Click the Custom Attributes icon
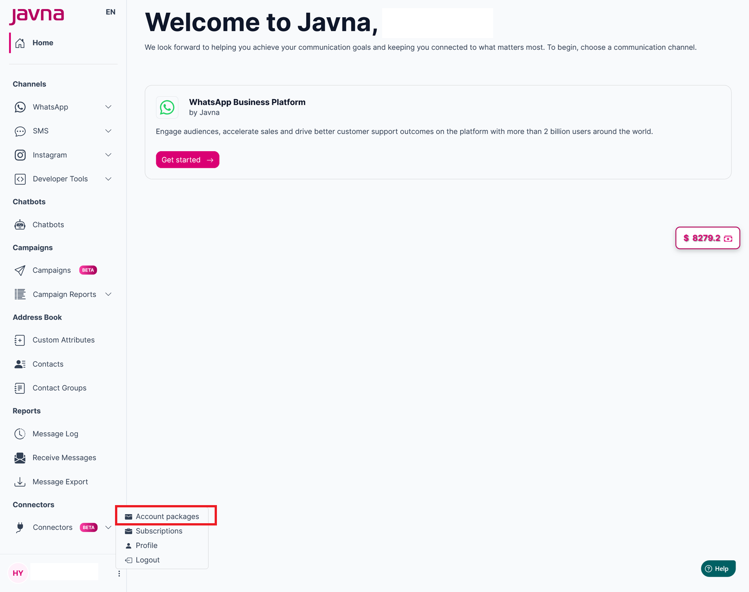This screenshot has width=749, height=592. pyautogui.click(x=20, y=340)
